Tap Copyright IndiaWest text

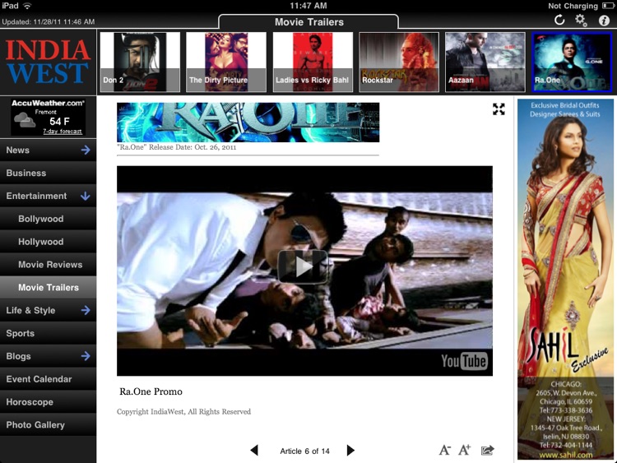[x=183, y=412]
